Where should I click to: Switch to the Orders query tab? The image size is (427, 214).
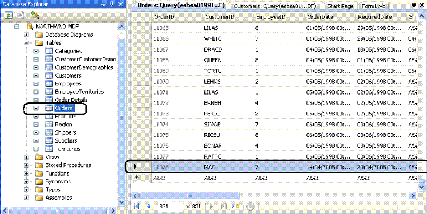pyautogui.click(x=181, y=6)
